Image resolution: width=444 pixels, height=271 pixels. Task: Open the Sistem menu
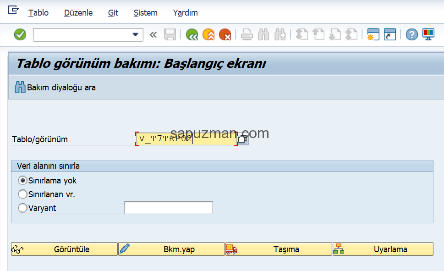point(146,13)
